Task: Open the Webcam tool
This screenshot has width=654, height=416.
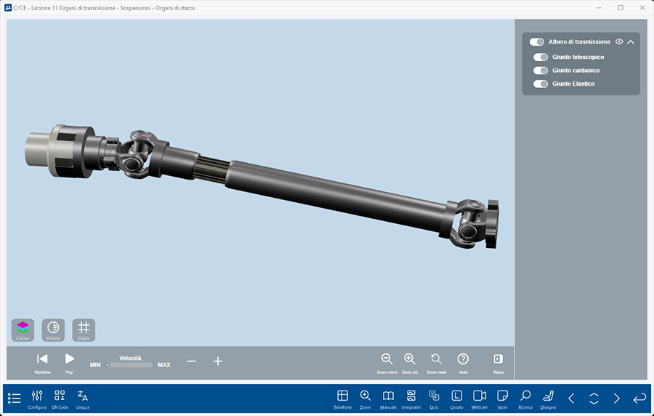Action: click(x=479, y=399)
